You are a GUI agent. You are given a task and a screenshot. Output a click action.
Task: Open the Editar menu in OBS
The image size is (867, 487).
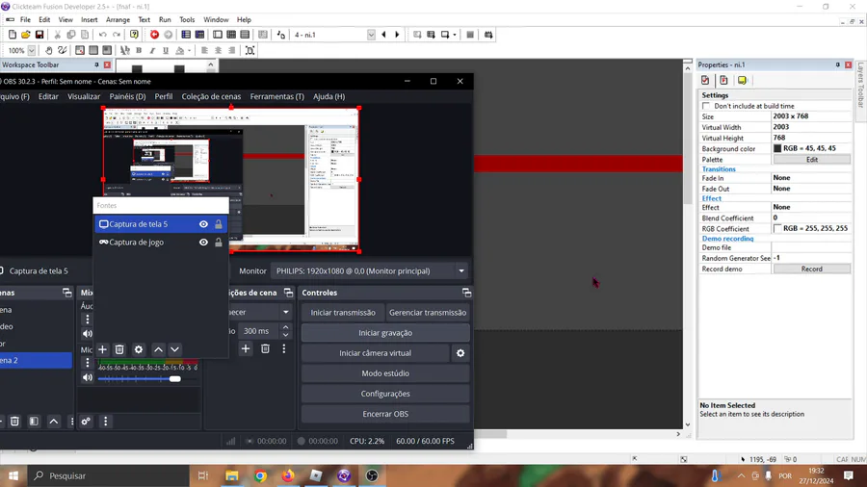pos(48,96)
